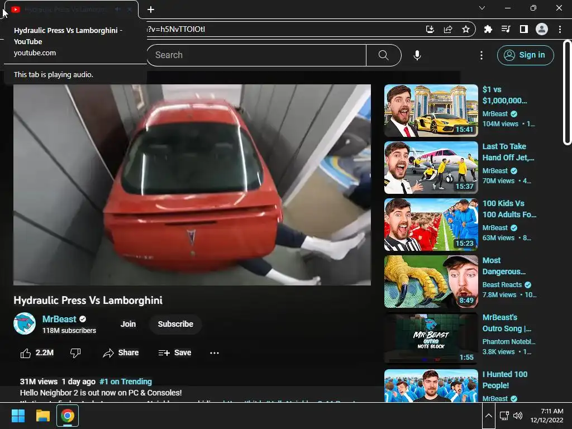Click the Sign in button
Image resolution: width=572 pixels, height=429 pixels.
pos(525,55)
